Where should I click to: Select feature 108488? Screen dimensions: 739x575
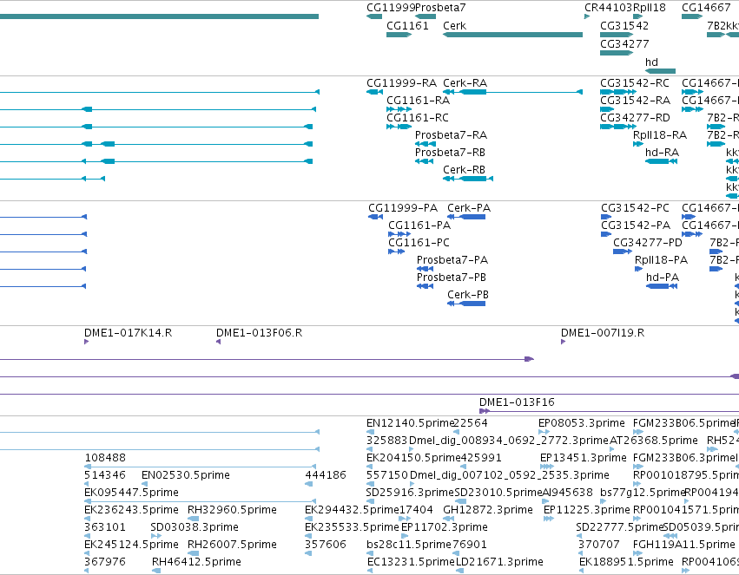pos(201,467)
